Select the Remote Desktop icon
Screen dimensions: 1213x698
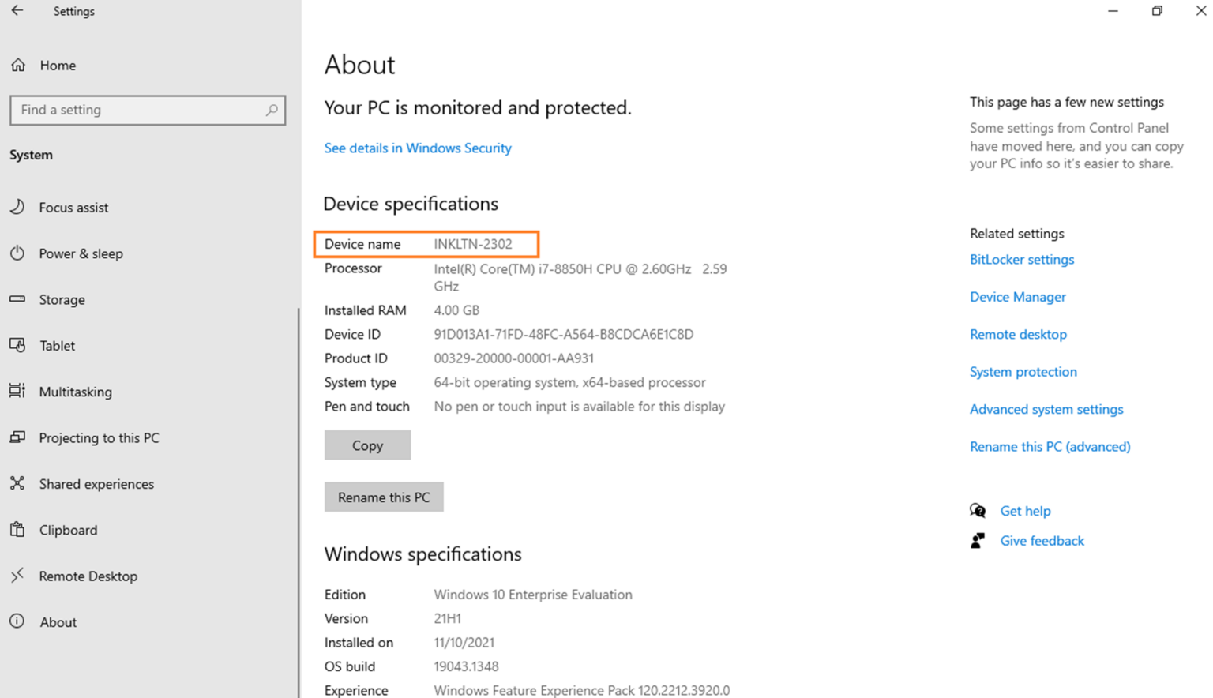(x=18, y=576)
